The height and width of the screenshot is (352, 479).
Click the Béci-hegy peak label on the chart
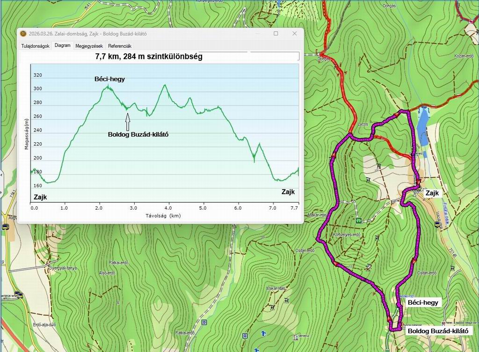[109, 79]
